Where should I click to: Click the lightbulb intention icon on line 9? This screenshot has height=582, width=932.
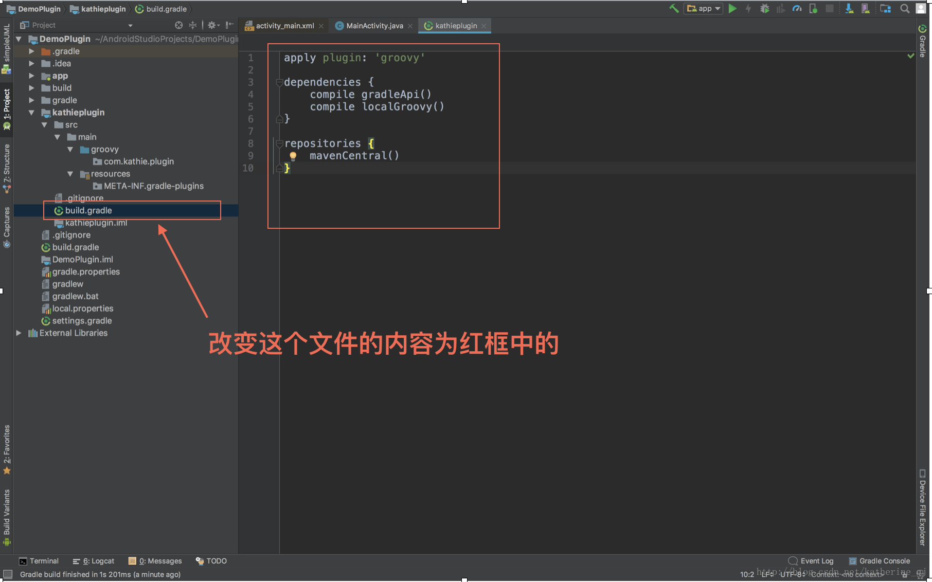coord(293,156)
